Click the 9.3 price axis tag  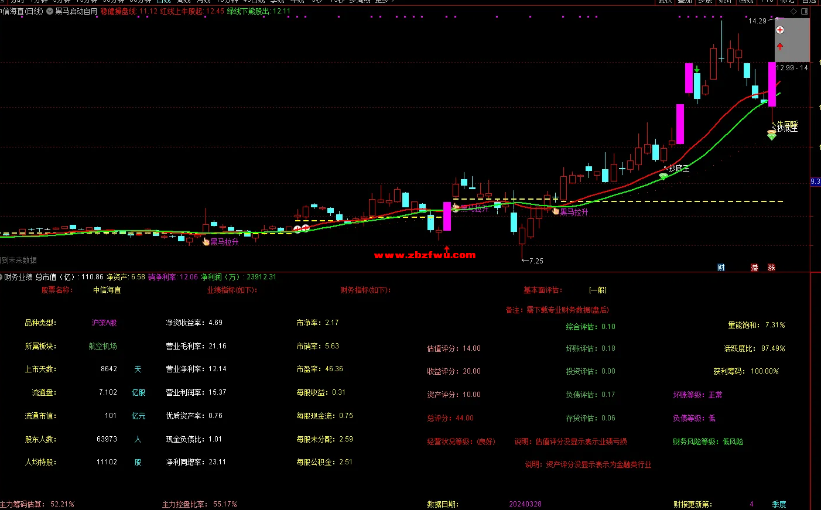(x=815, y=182)
